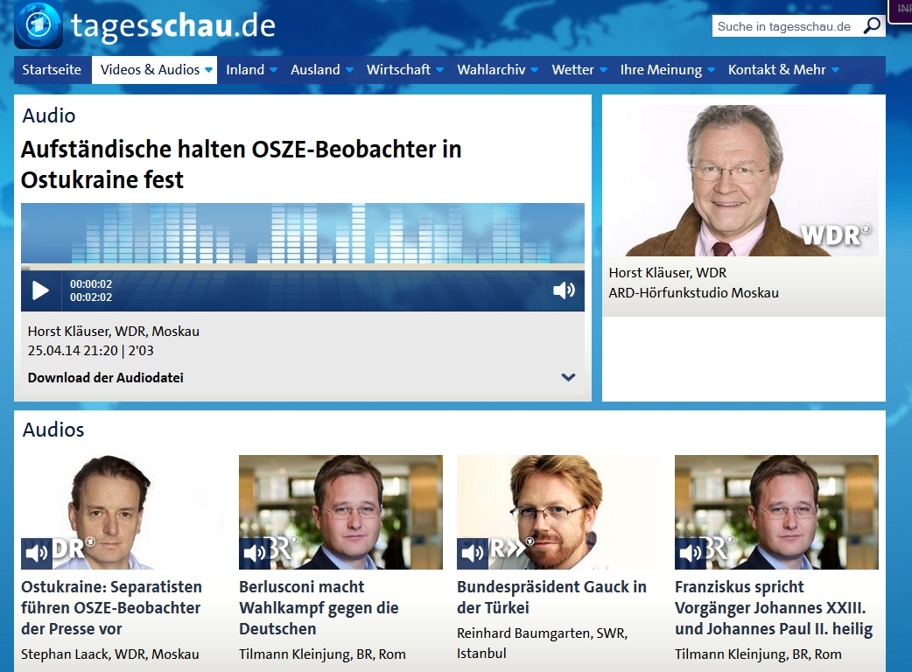This screenshot has width=912, height=672.
Task: Open the Wetter dropdown arrow
Action: tap(603, 70)
